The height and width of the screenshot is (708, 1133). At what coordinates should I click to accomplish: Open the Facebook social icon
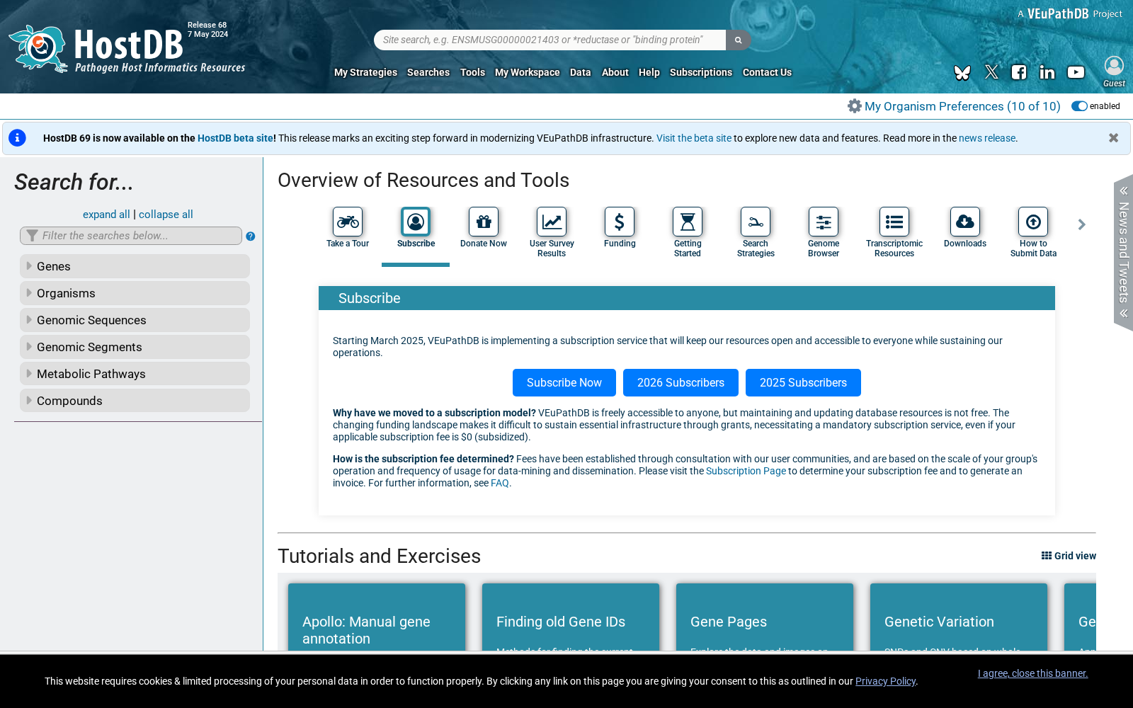[x=1019, y=72]
